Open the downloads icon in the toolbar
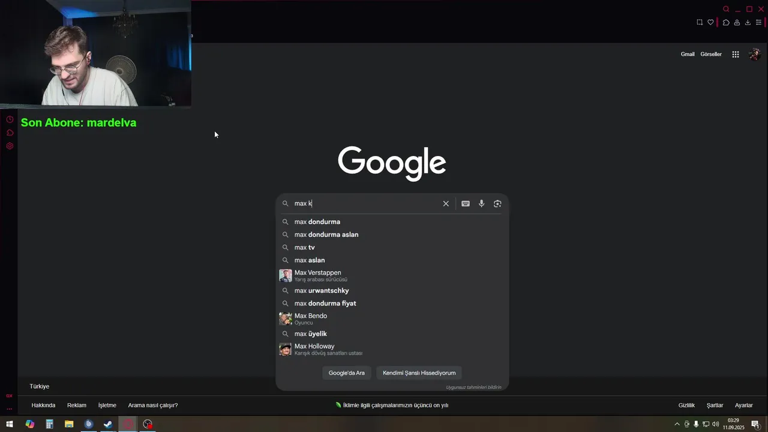Screen dimensions: 768x432 [x=748, y=22]
